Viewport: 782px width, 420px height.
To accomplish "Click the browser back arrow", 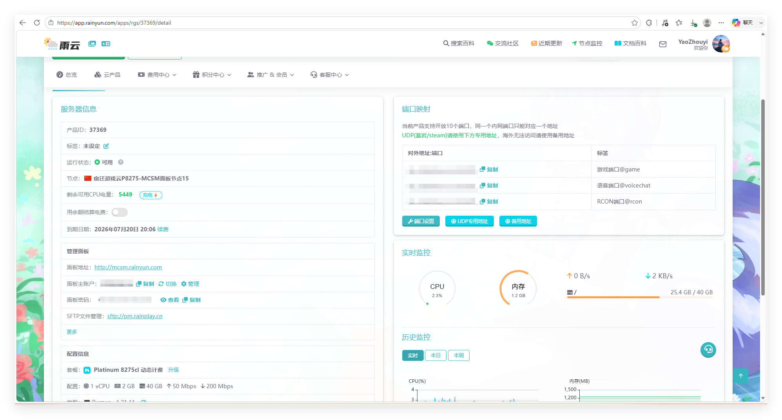I will 23,23.
